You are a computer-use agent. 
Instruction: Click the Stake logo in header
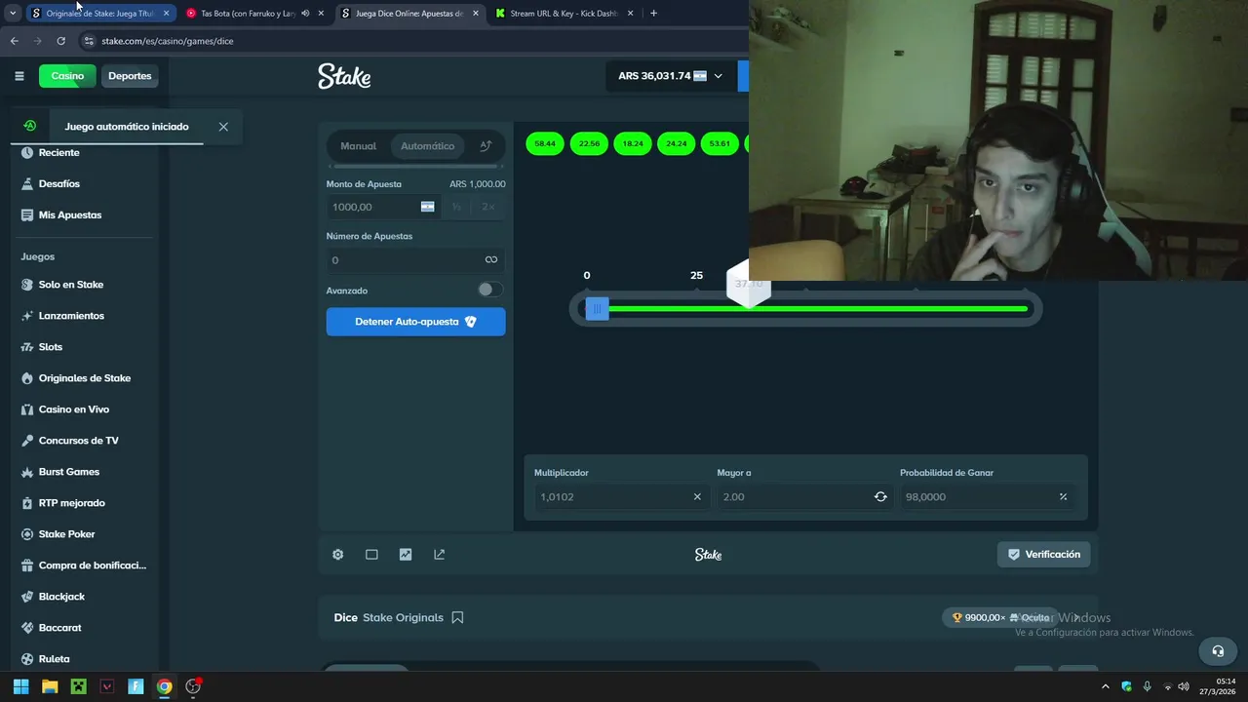[344, 76]
